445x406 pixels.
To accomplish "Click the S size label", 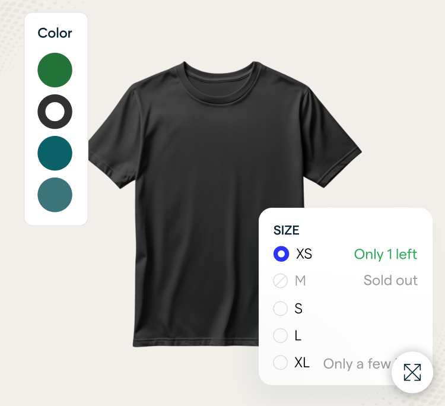I will [x=298, y=309].
